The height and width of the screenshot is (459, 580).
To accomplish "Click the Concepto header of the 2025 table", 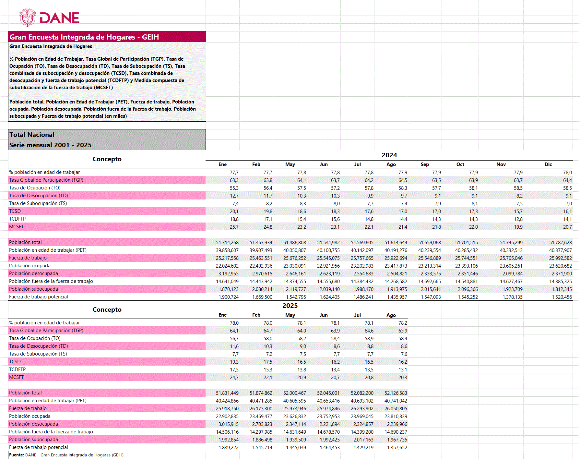I will click(x=107, y=310).
